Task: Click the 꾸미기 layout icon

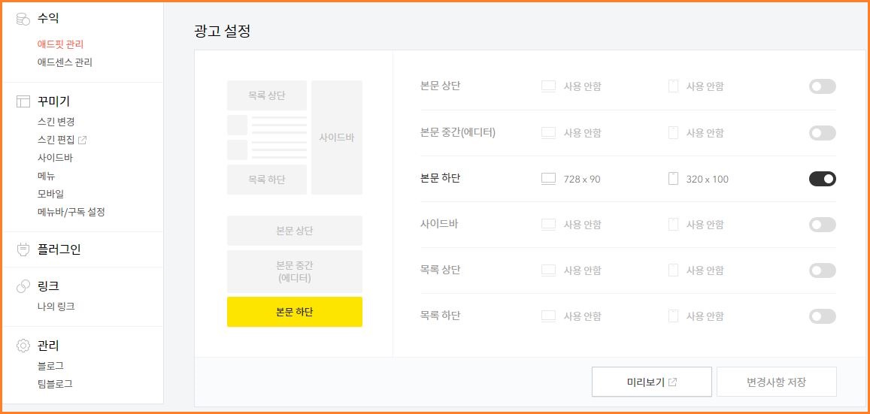Action: [23, 101]
